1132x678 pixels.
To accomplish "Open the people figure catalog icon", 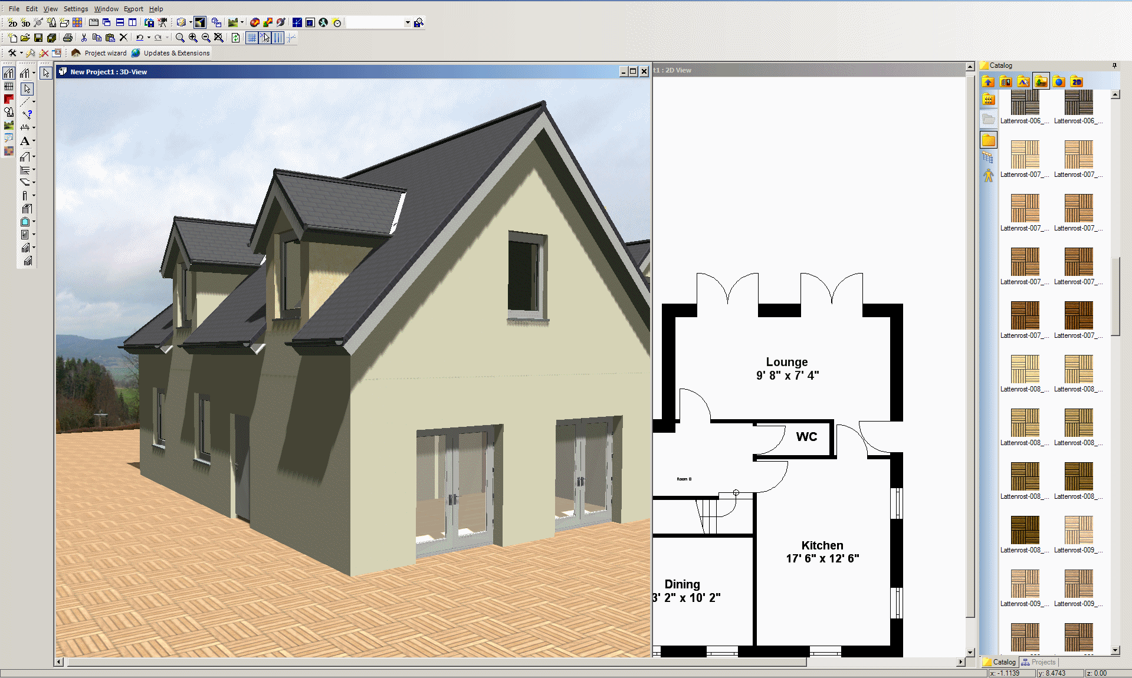I will (x=989, y=176).
